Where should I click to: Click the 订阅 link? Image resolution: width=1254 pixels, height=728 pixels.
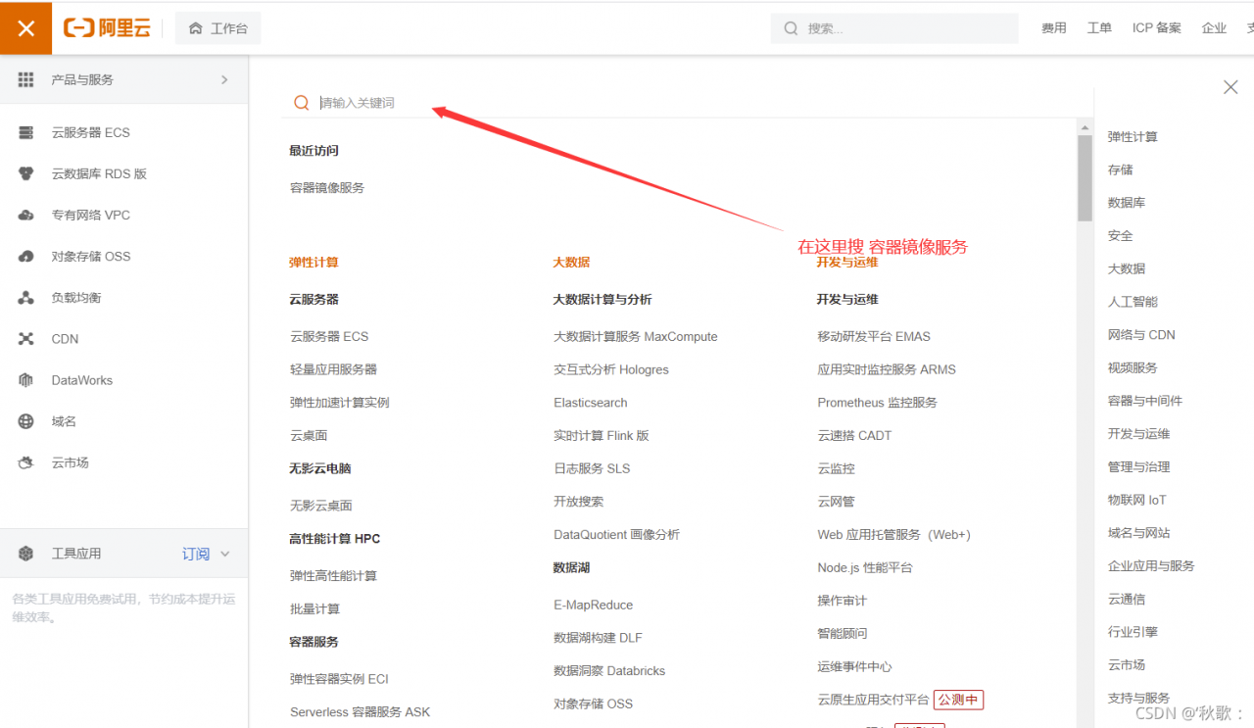[x=196, y=554]
